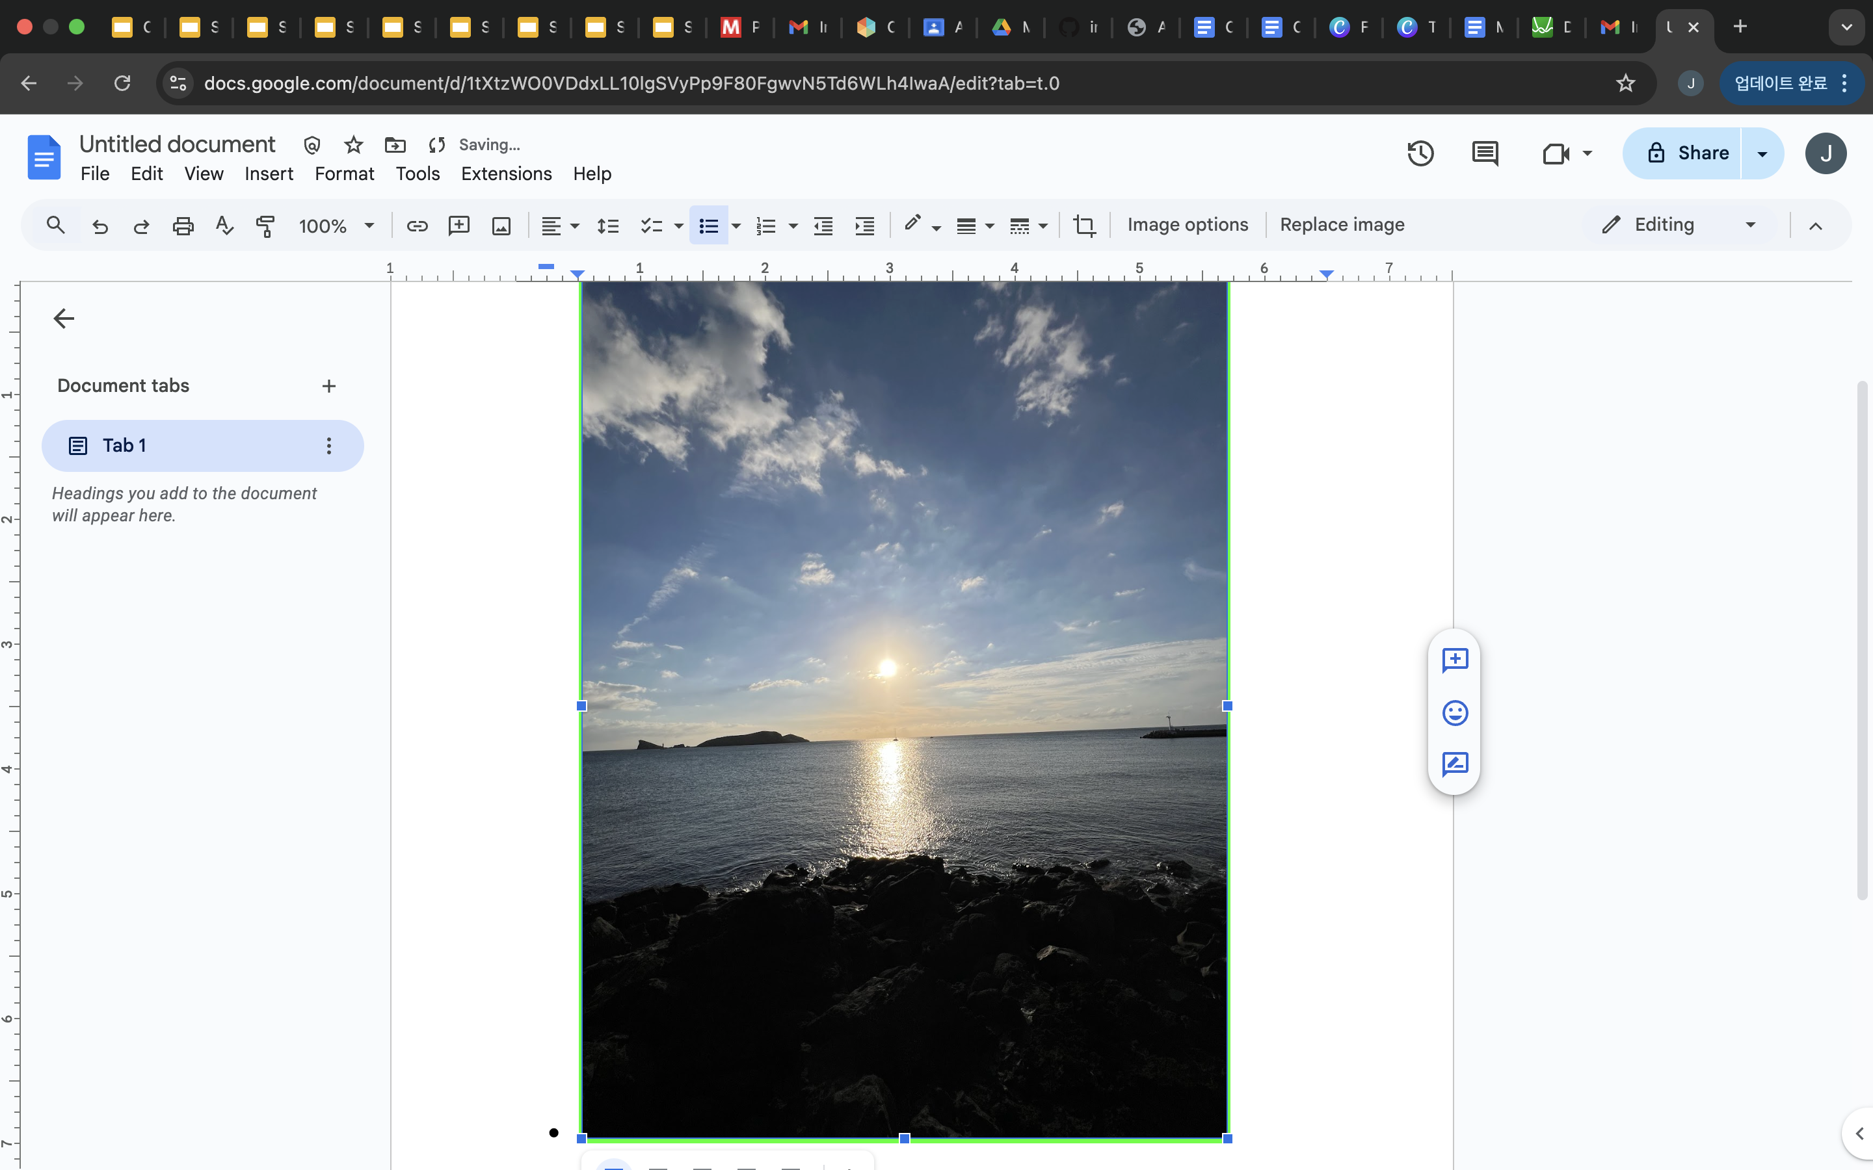Open the Insert menu
Screen dimensions: 1873x1170
pyautogui.click(x=269, y=174)
